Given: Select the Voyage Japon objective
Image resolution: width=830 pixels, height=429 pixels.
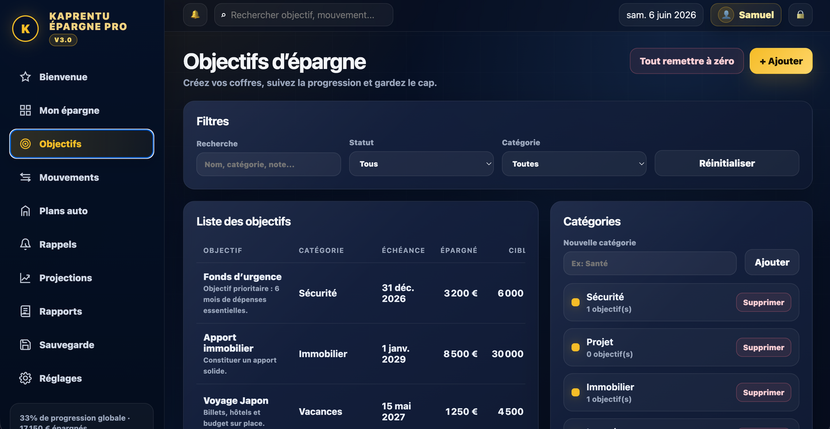Looking at the screenshot, I should [x=236, y=401].
